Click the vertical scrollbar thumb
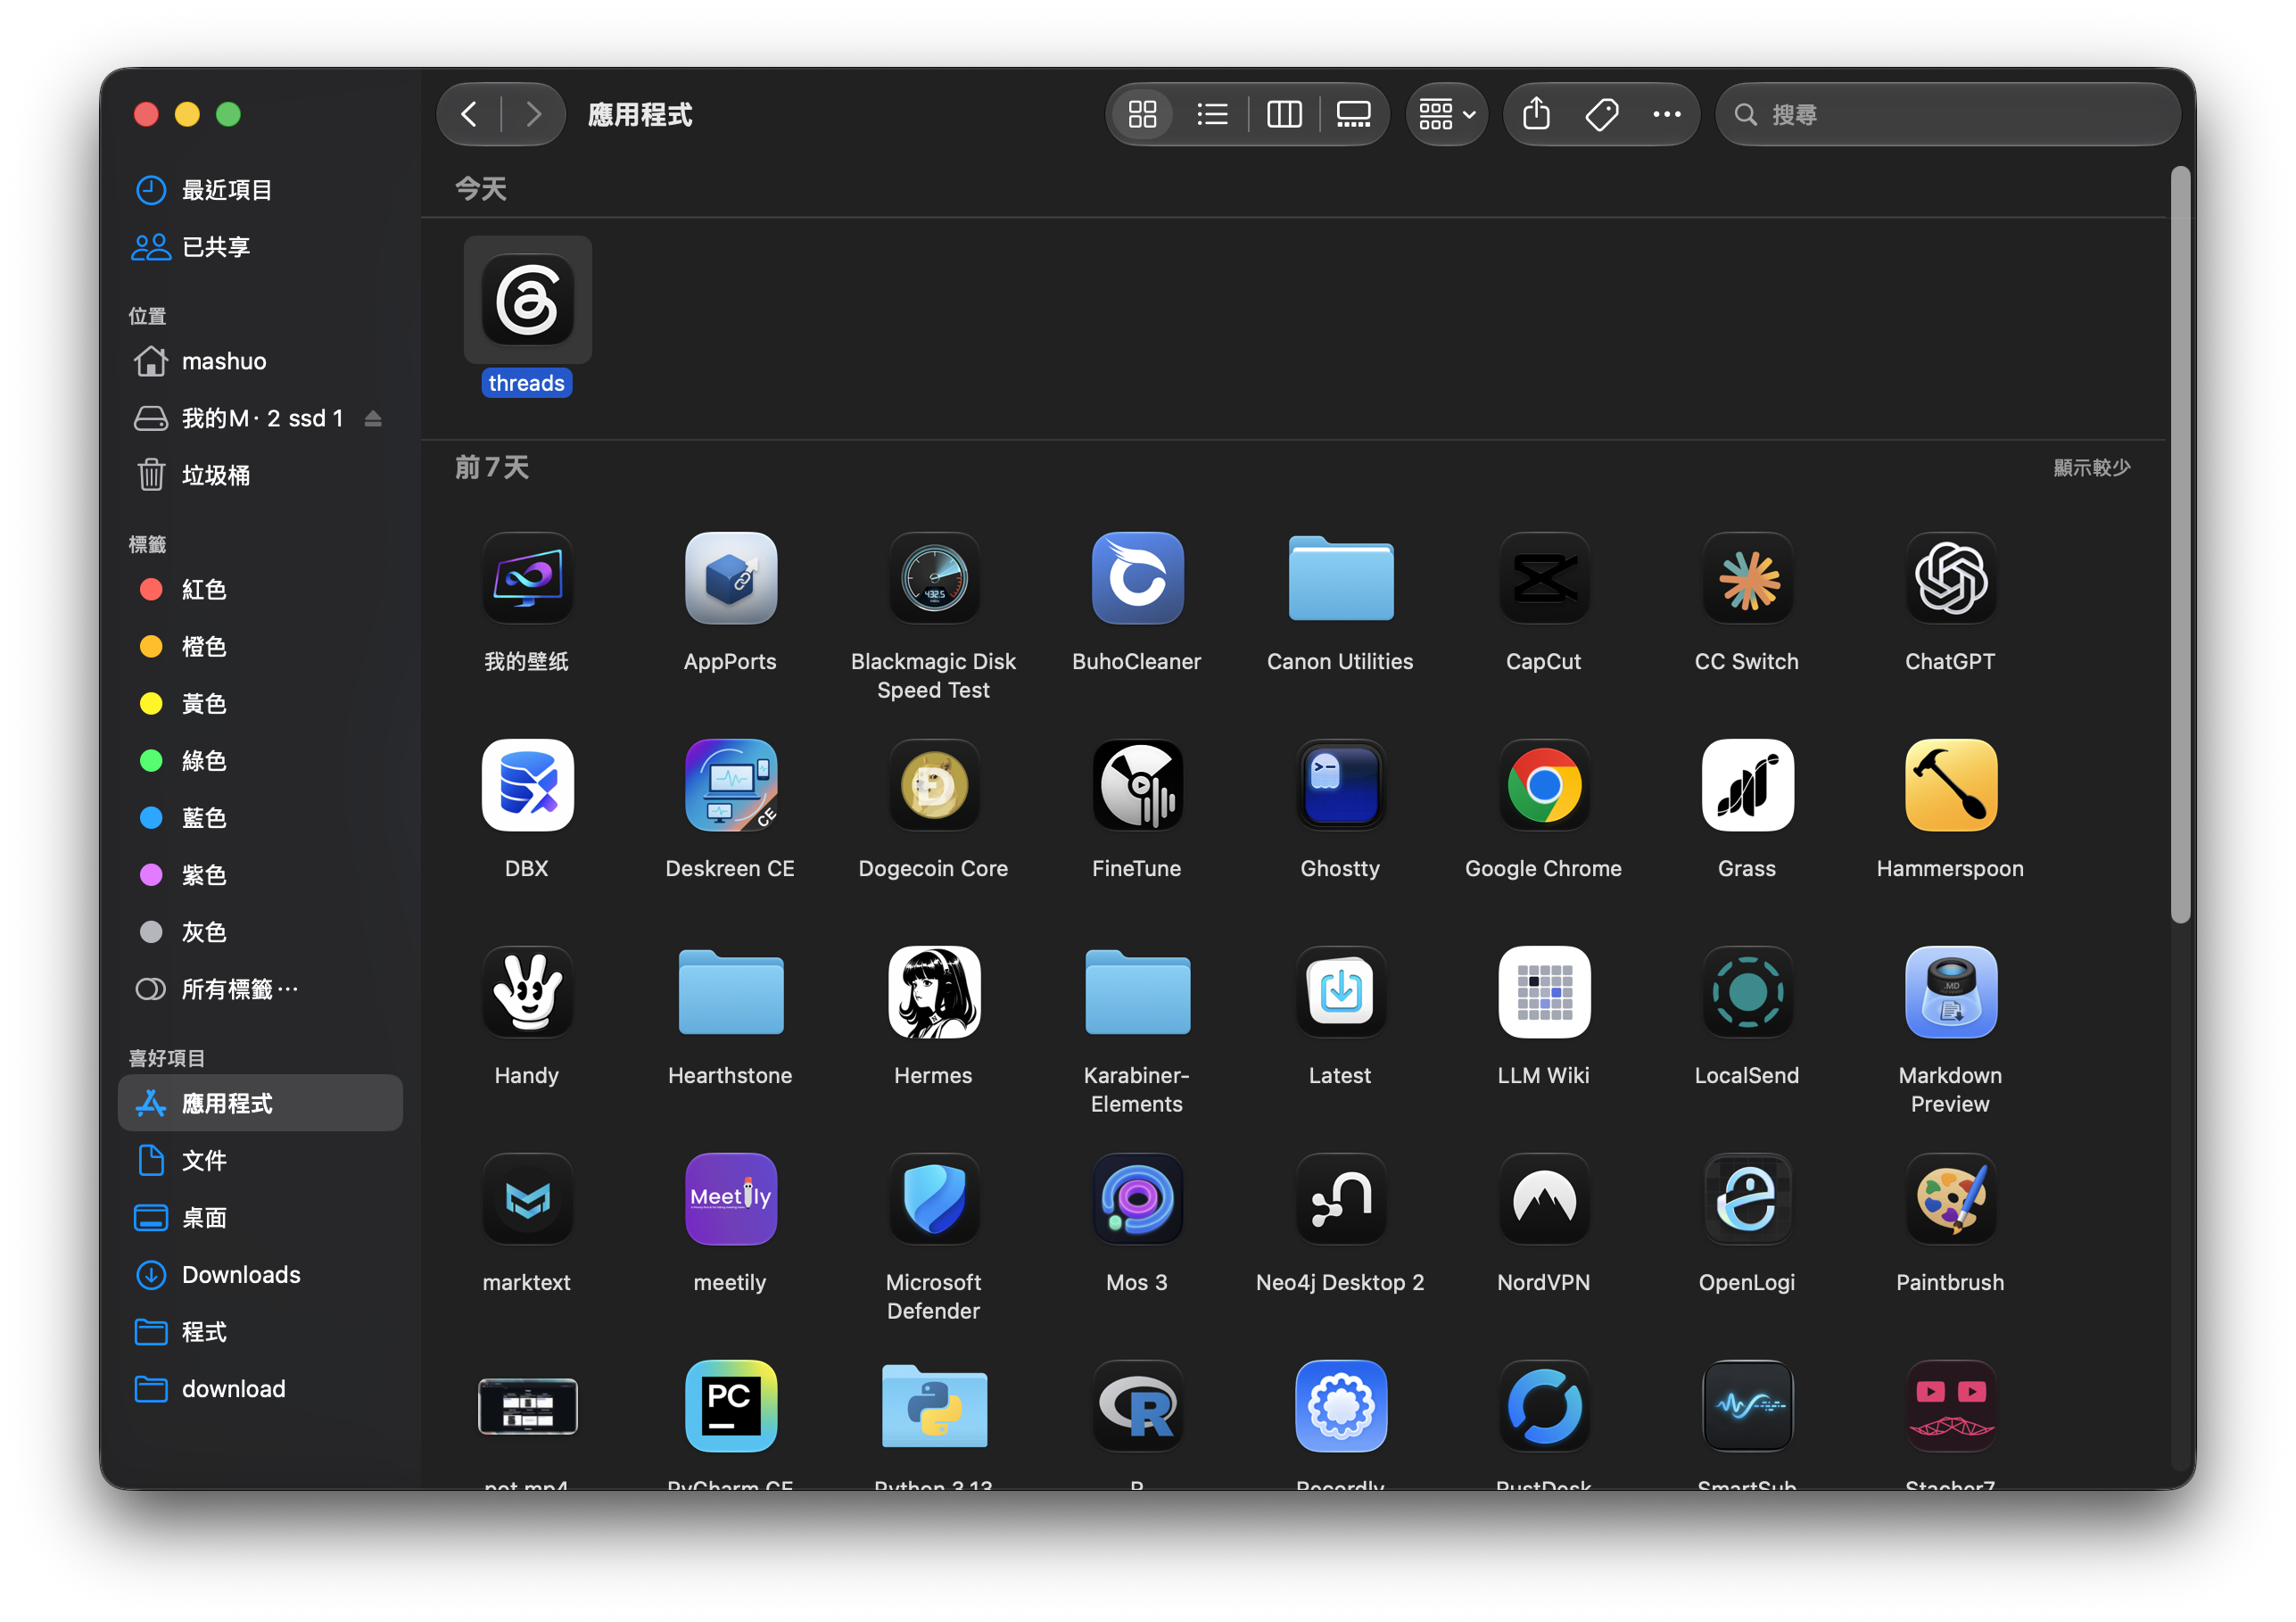Screen dimensions: 2296x1622 [x=2180, y=545]
